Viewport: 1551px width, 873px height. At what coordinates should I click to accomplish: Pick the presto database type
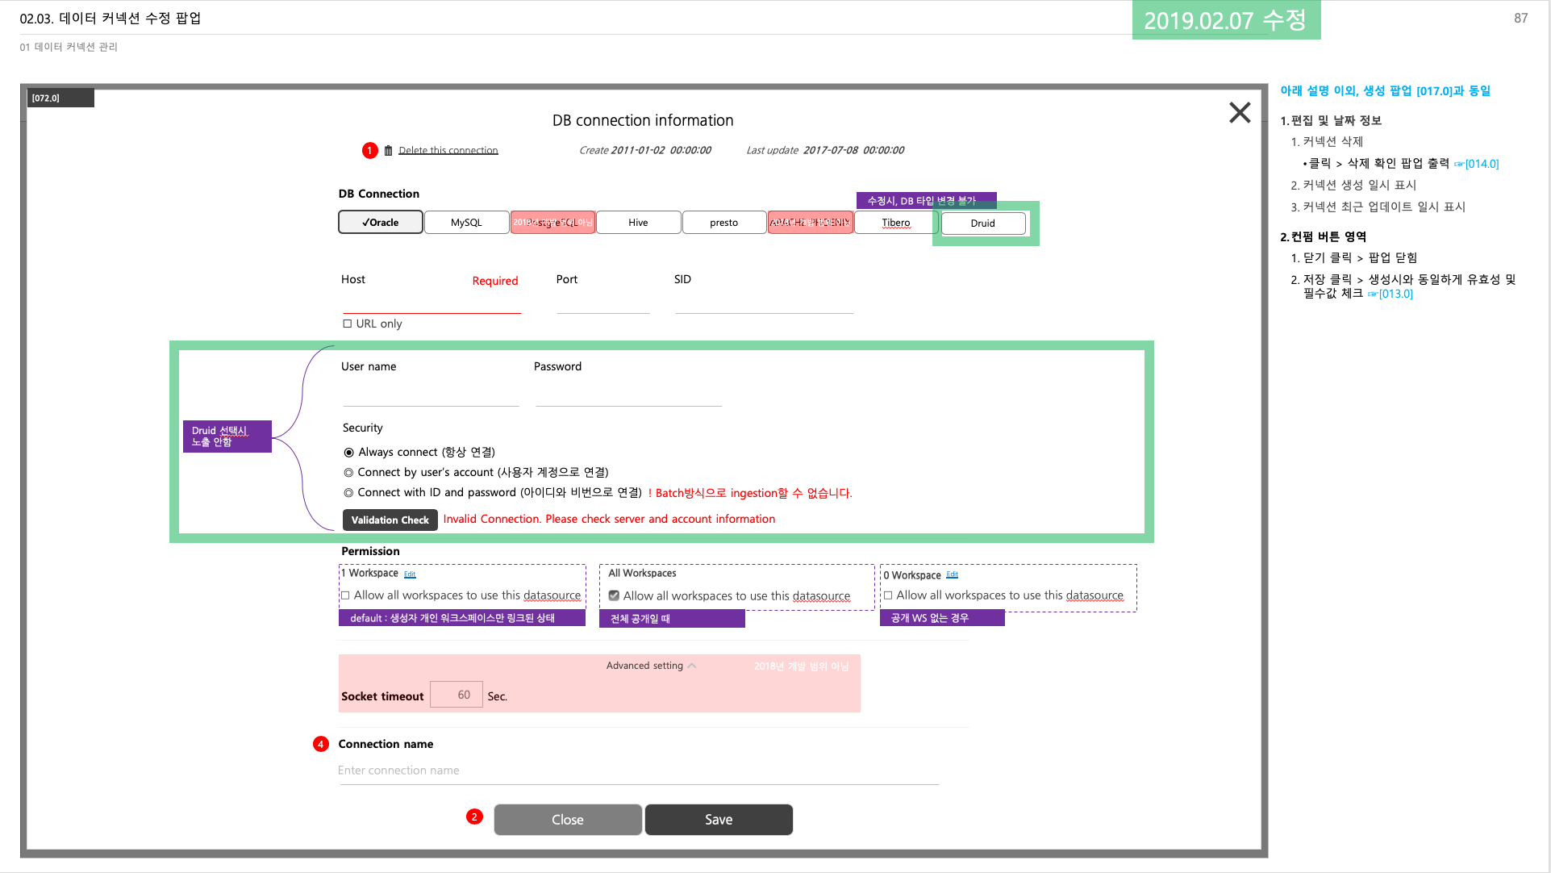point(723,223)
